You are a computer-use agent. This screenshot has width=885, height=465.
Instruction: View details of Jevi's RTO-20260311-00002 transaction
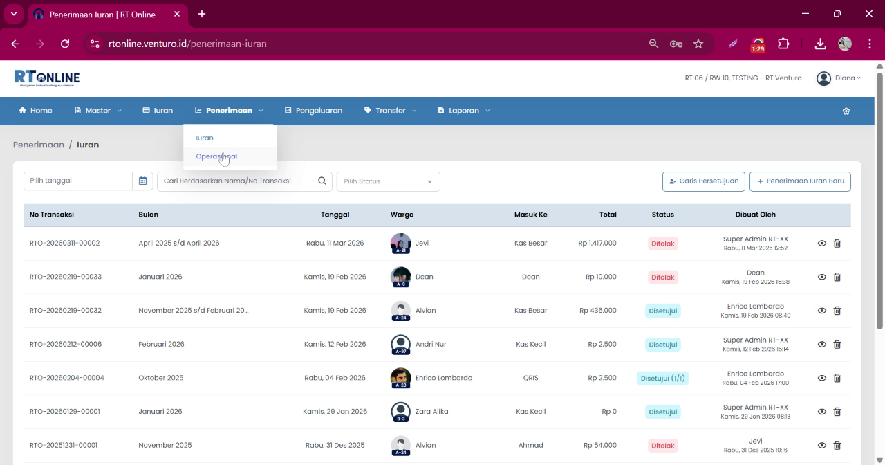(x=822, y=244)
